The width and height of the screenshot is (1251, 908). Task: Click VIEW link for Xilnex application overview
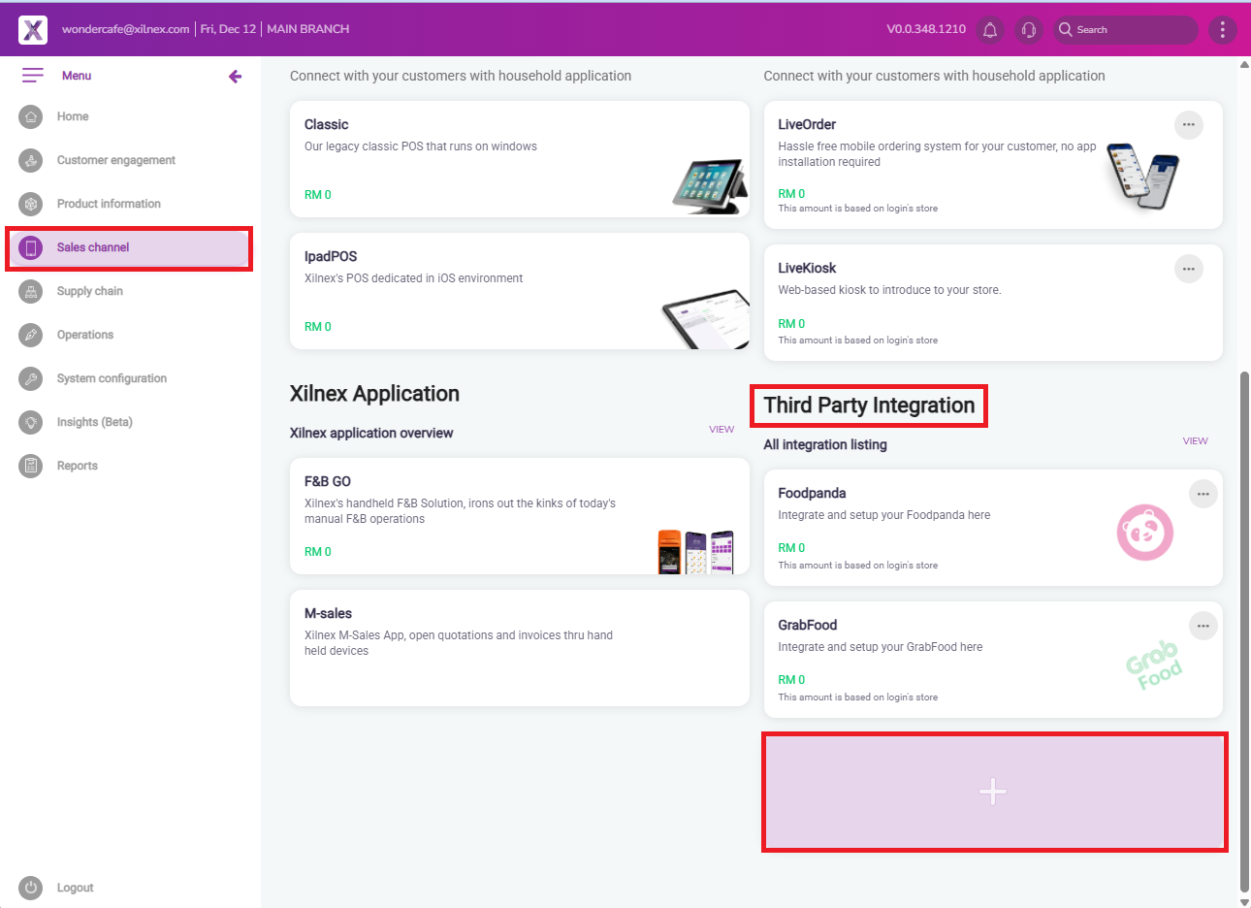(x=722, y=429)
